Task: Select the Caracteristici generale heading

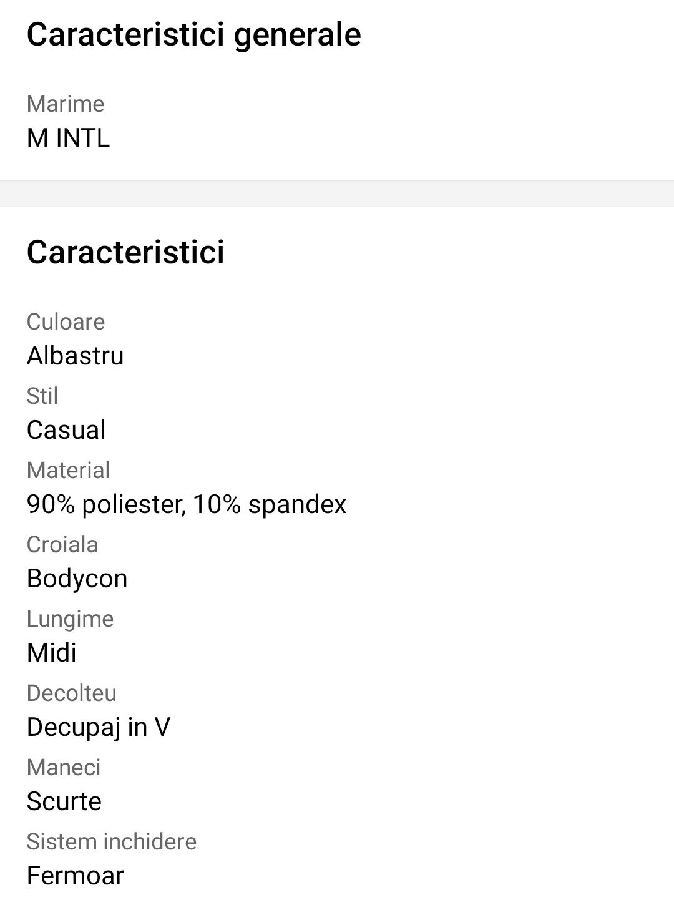Action: point(193,35)
